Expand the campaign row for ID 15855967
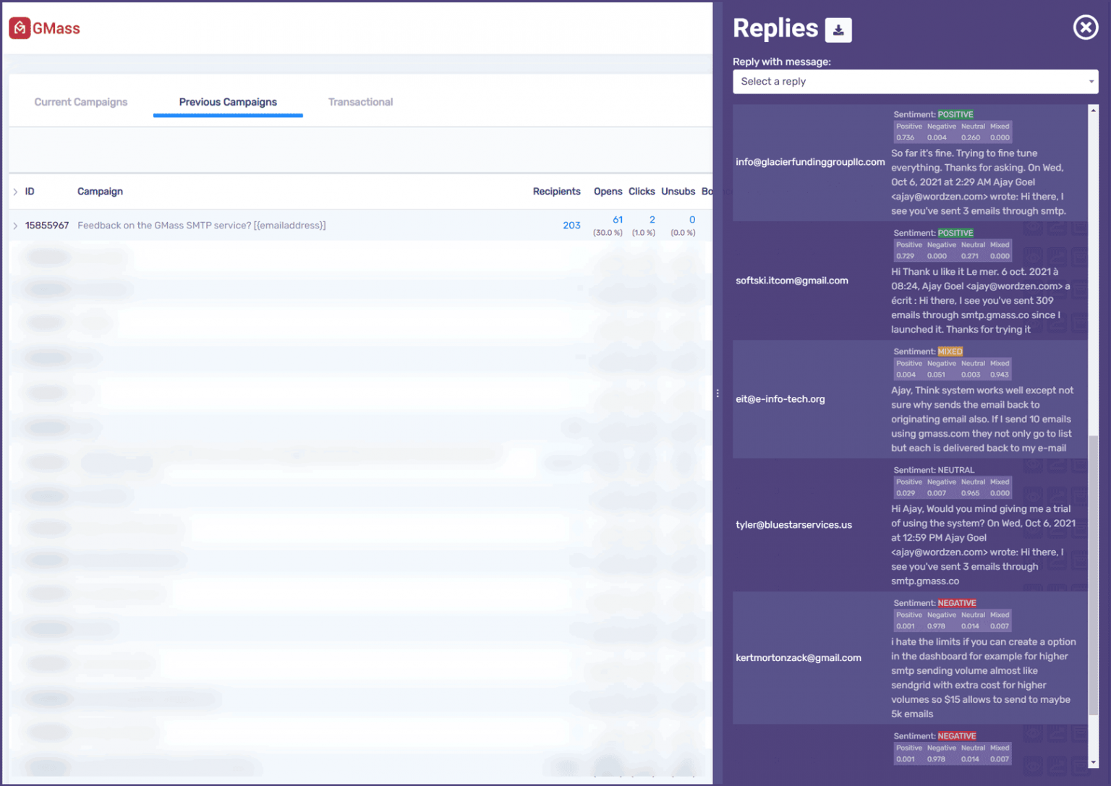 pyautogui.click(x=14, y=225)
